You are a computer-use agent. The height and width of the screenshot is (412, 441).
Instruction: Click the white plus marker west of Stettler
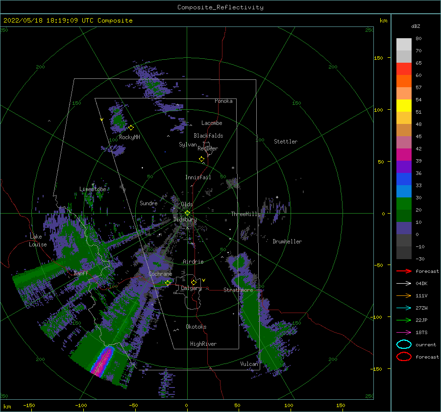tap(277, 197)
